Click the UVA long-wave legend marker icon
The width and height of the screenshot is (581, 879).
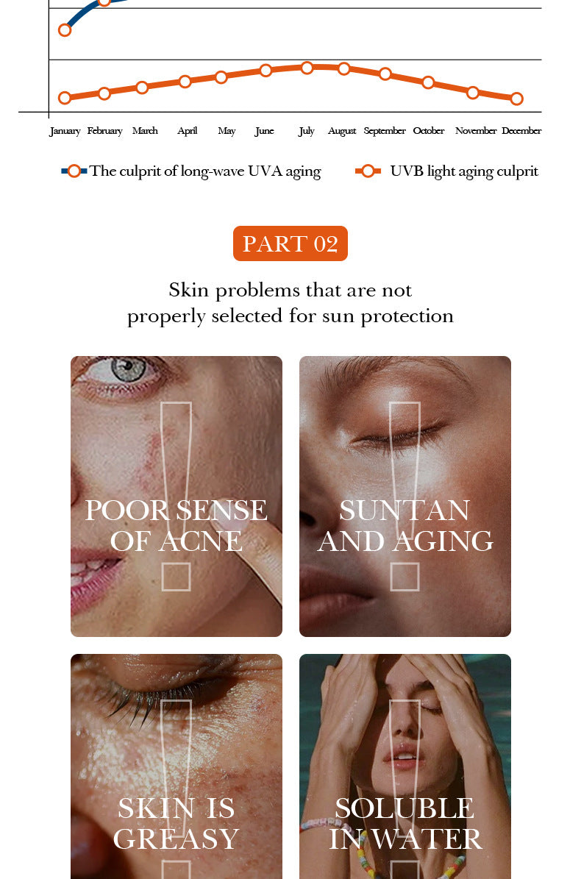click(74, 171)
